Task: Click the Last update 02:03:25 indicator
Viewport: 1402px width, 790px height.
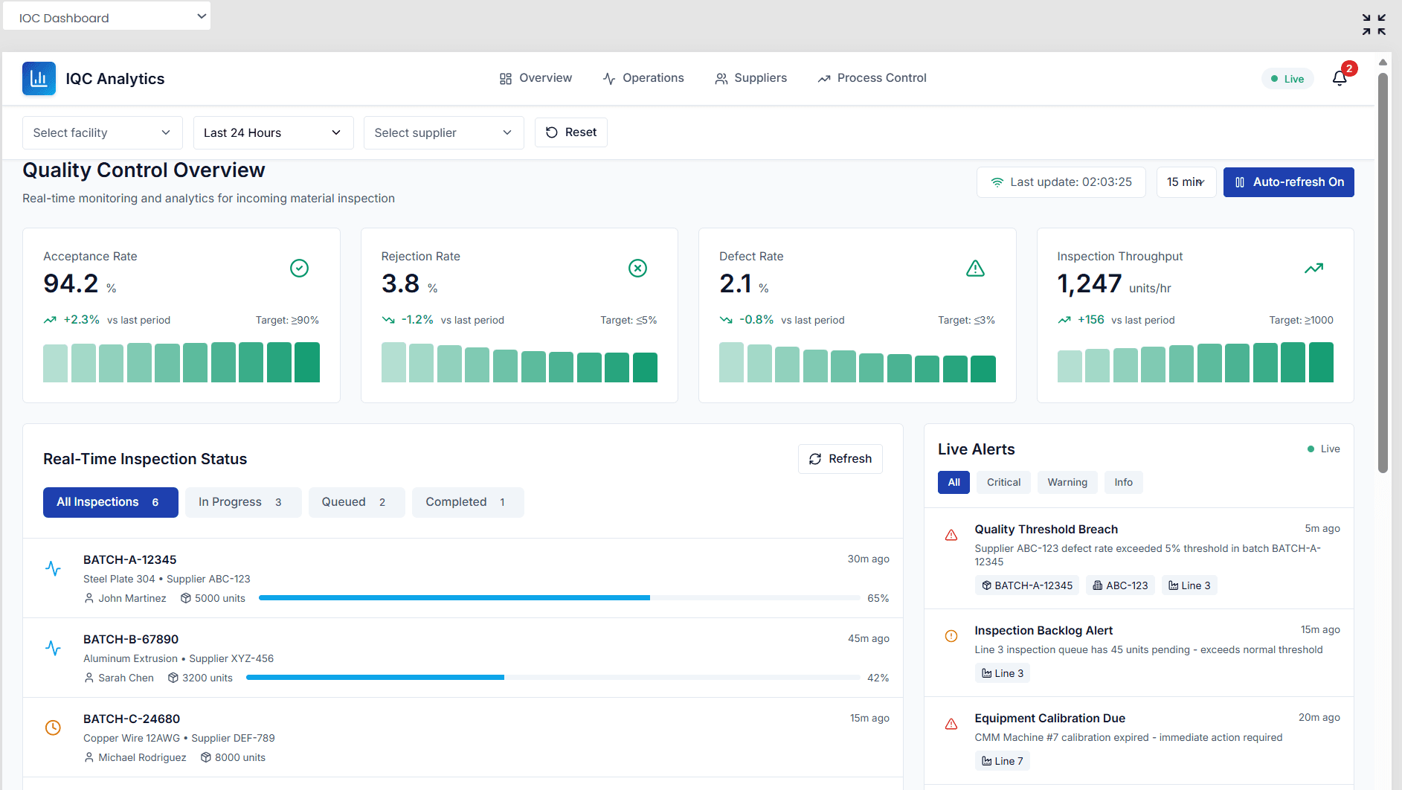Action: click(1061, 182)
